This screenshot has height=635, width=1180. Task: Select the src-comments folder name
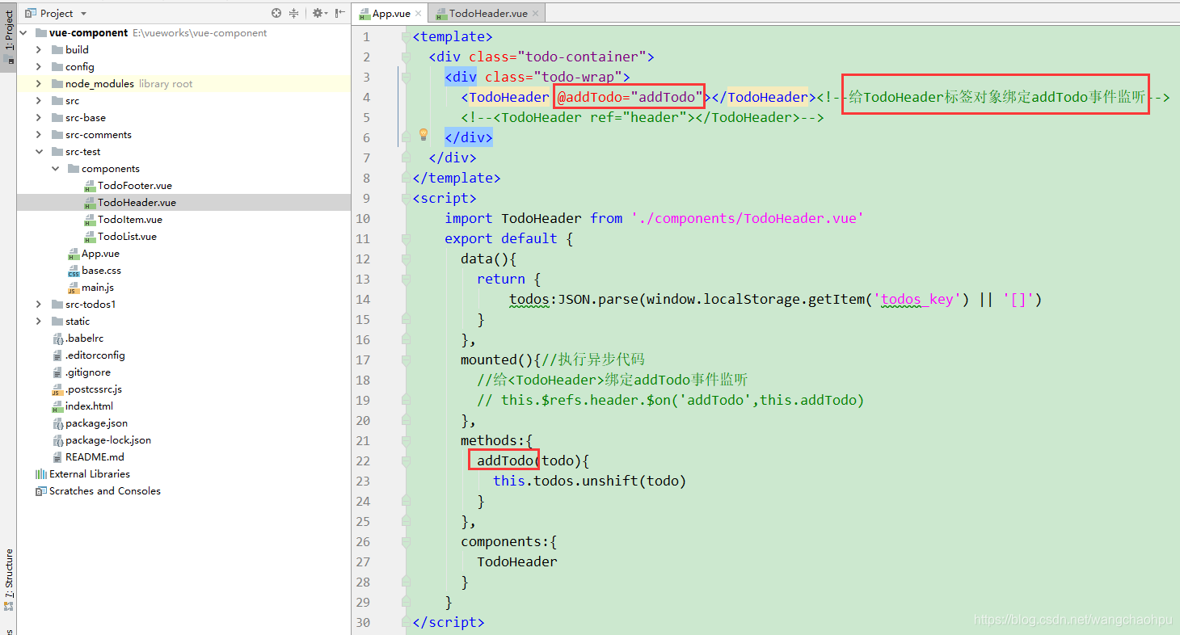click(99, 135)
